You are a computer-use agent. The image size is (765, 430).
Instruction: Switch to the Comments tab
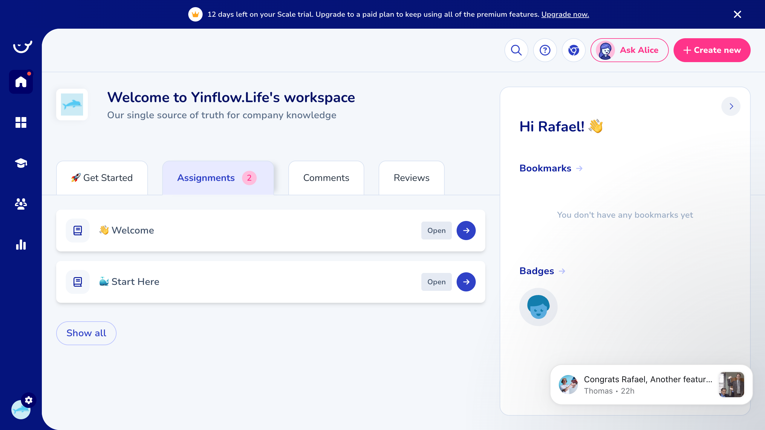click(x=326, y=178)
